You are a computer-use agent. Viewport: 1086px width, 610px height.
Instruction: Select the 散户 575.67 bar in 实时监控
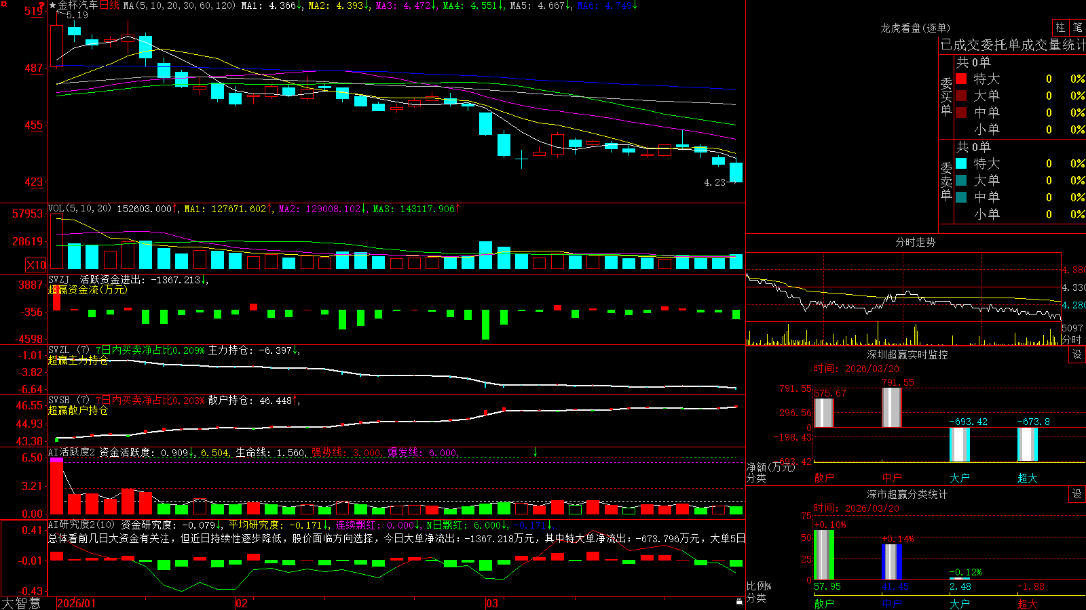823,412
